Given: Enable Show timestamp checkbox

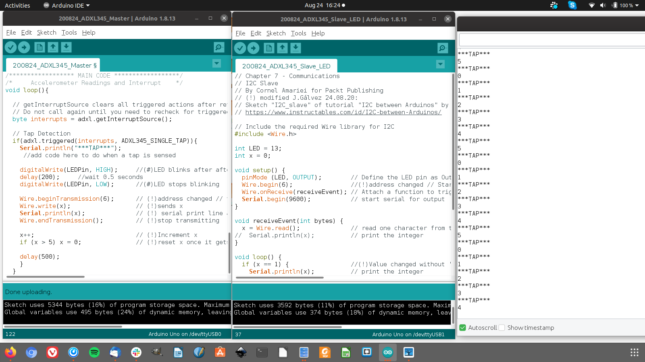Looking at the screenshot, I should (502, 328).
